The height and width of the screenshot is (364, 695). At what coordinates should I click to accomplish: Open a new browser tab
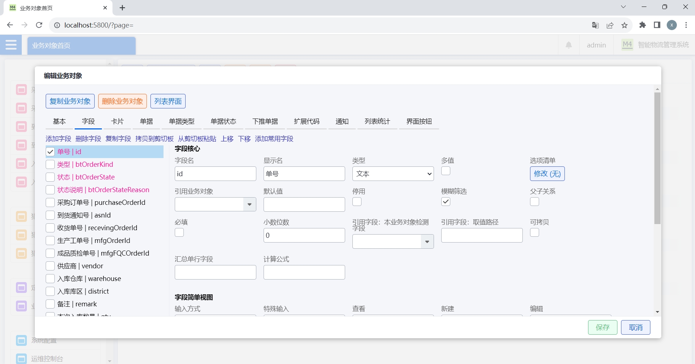point(123,8)
